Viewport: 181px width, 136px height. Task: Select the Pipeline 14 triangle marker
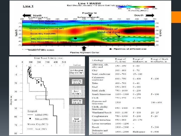point(90,16)
